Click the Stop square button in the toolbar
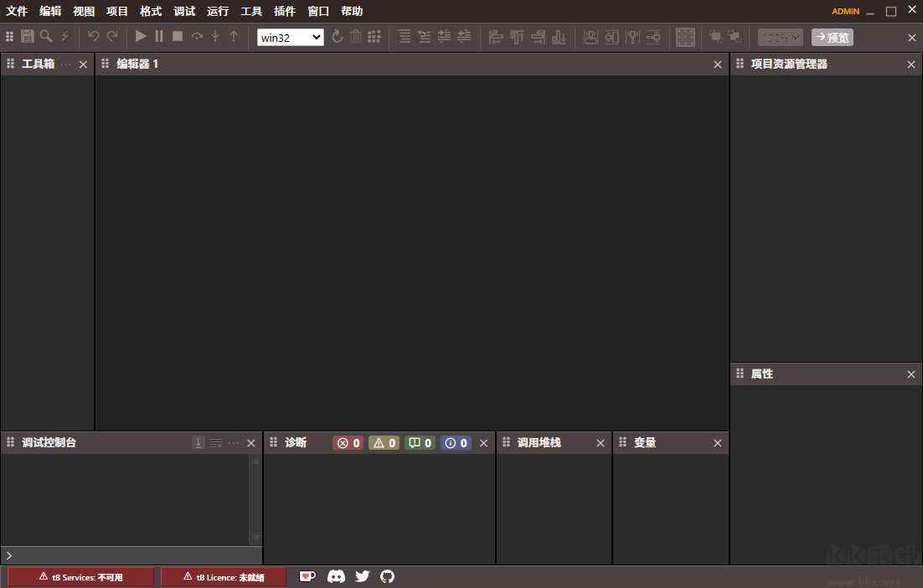Viewport: 923px width, 588px height. pyautogui.click(x=178, y=36)
